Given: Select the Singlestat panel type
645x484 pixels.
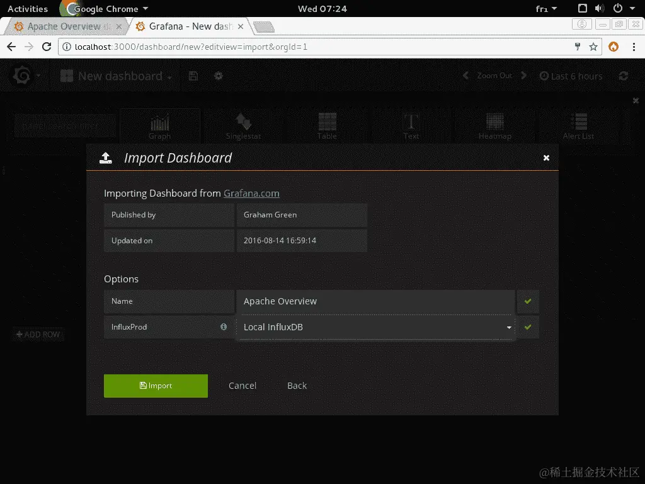Looking at the screenshot, I should click(243, 126).
